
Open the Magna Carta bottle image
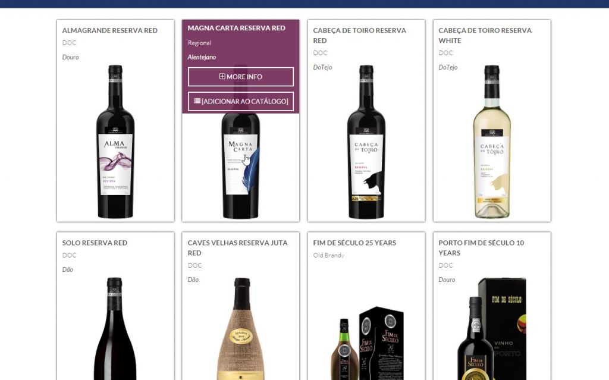click(241, 167)
